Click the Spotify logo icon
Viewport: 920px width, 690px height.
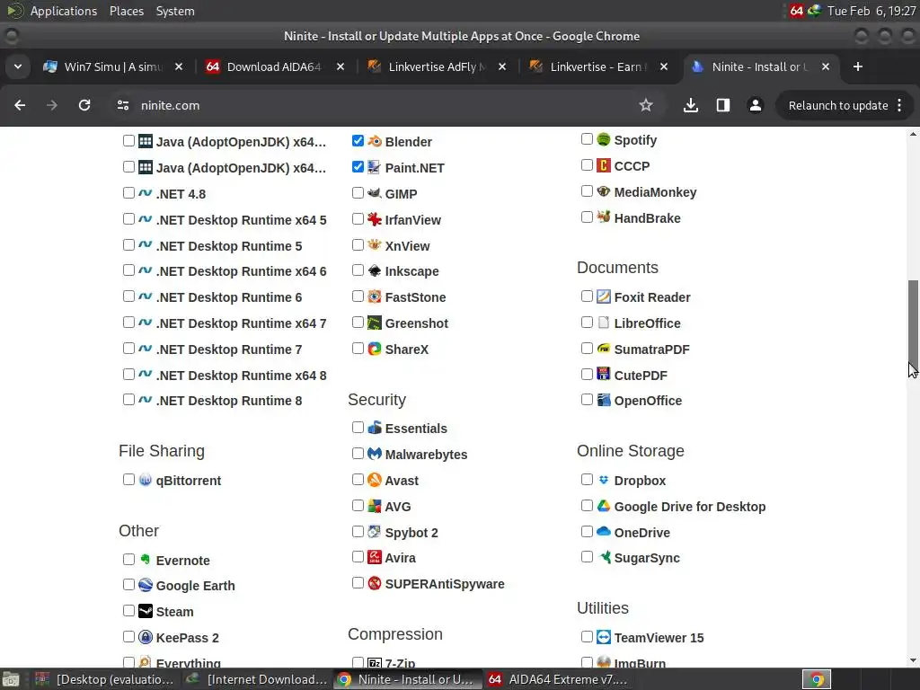(604, 139)
